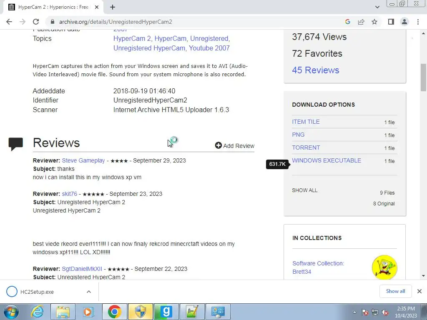Image resolution: width=427 pixels, height=320 pixels.
Task: Click SHOW ALL download options
Action: (304, 190)
